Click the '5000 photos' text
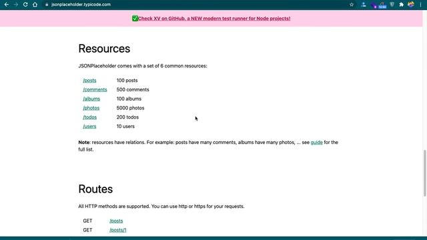The width and height of the screenshot is (427, 240). [x=130, y=108]
